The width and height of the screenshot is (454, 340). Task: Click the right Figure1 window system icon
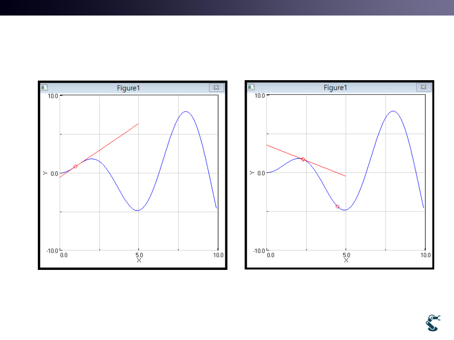[x=251, y=87]
